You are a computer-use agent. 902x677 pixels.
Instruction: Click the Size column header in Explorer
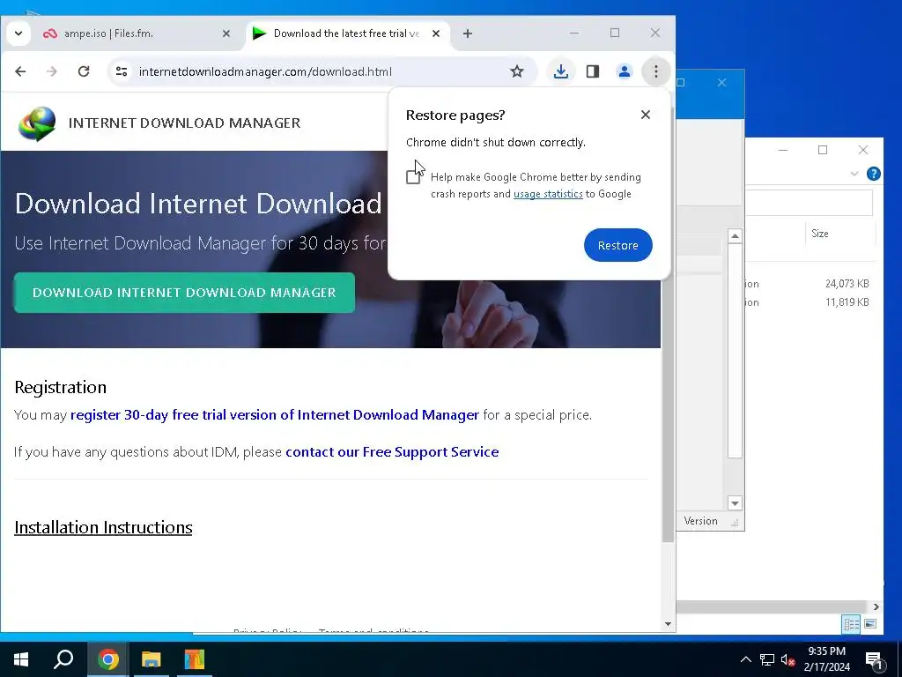(x=820, y=233)
